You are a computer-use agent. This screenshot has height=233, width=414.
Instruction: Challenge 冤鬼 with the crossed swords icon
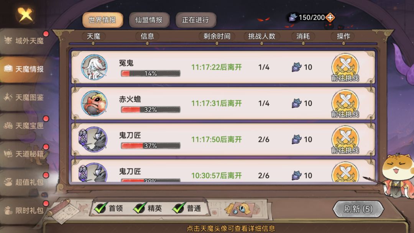coord(345,67)
